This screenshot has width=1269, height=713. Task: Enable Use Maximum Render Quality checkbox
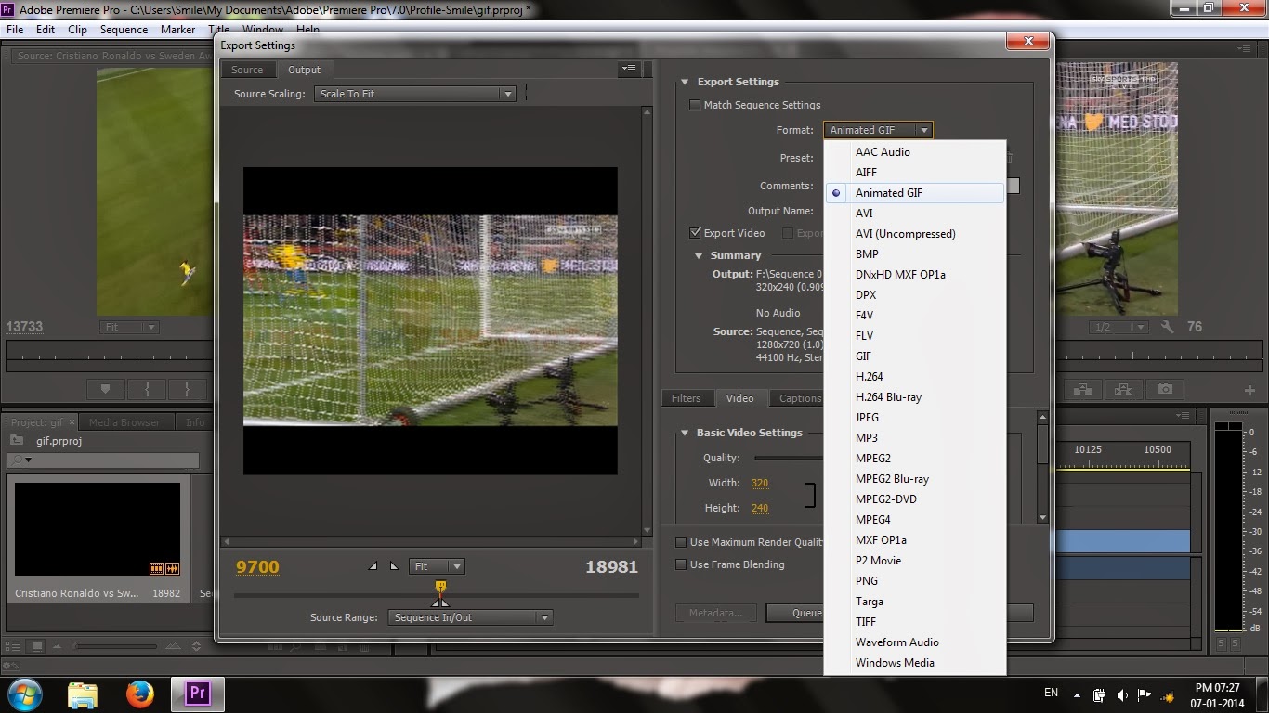(x=681, y=542)
